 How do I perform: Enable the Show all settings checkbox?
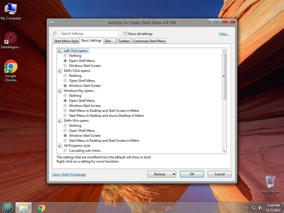(125, 34)
